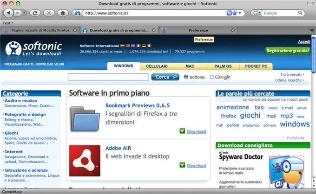Open the I più cercati link
316x194 pixels.
tap(292, 74)
